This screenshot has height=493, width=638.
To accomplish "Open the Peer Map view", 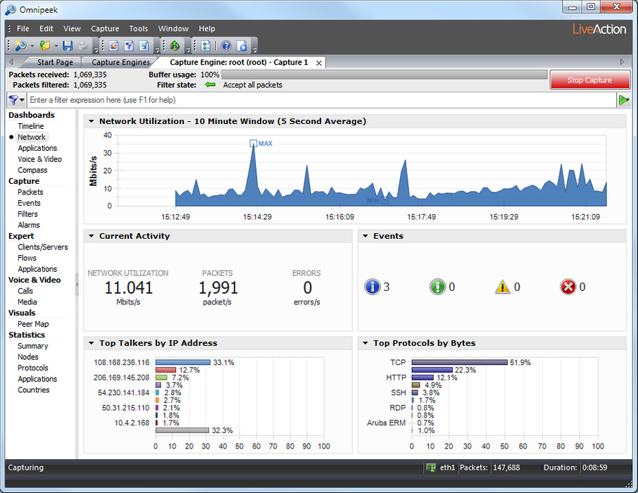I will click(x=33, y=324).
